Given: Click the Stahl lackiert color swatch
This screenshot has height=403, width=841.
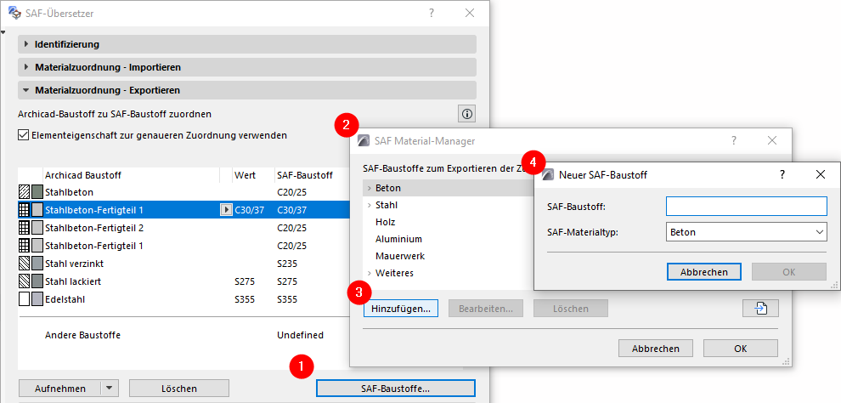Looking at the screenshot, I should pyautogui.click(x=37, y=281).
